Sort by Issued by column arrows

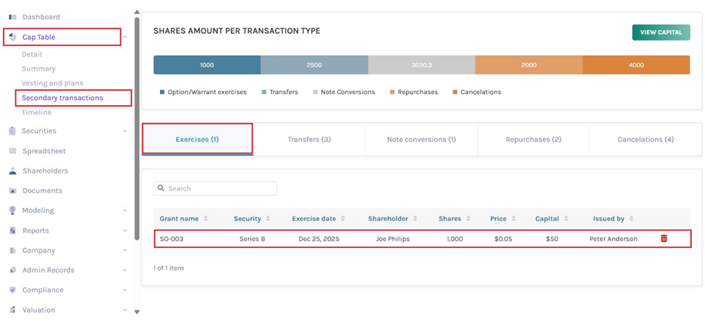click(631, 218)
